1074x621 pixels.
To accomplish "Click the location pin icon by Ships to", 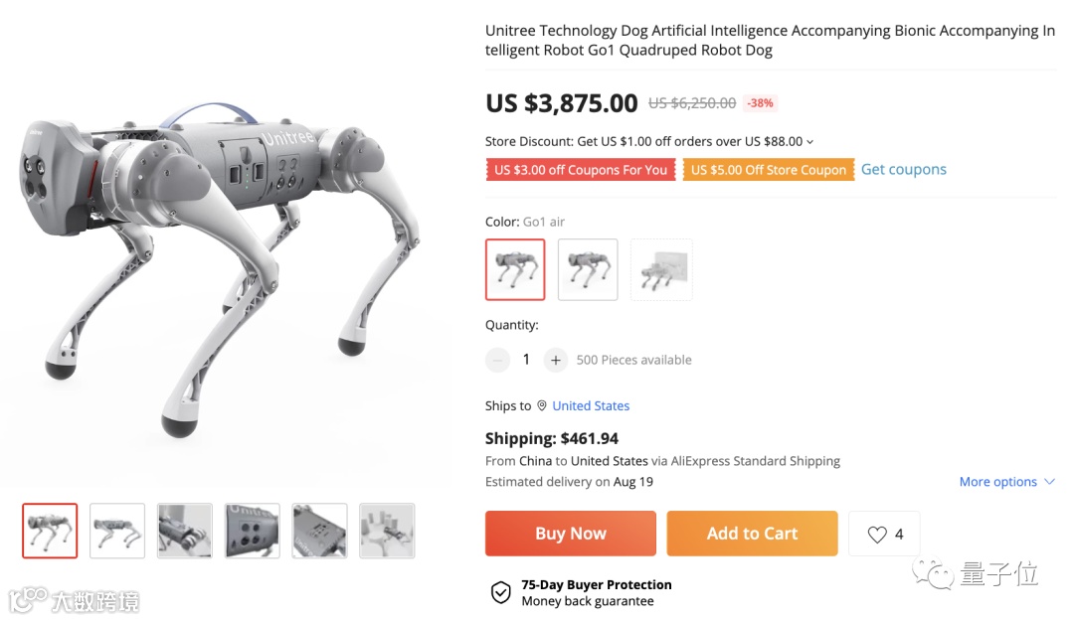I will pyautogui.click(x=541, y=405).
